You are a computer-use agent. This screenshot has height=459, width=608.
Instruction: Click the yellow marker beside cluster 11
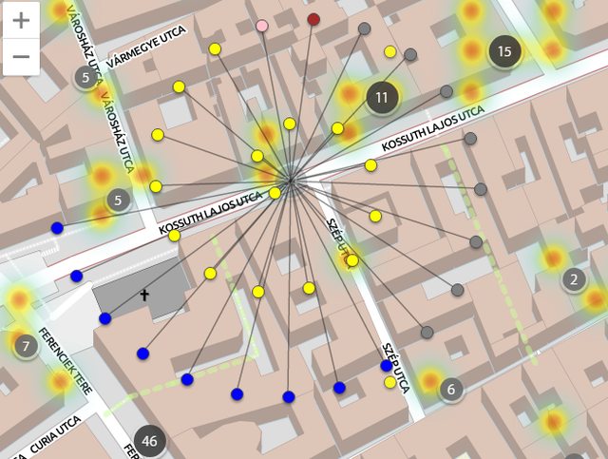[x=337, y=128]
